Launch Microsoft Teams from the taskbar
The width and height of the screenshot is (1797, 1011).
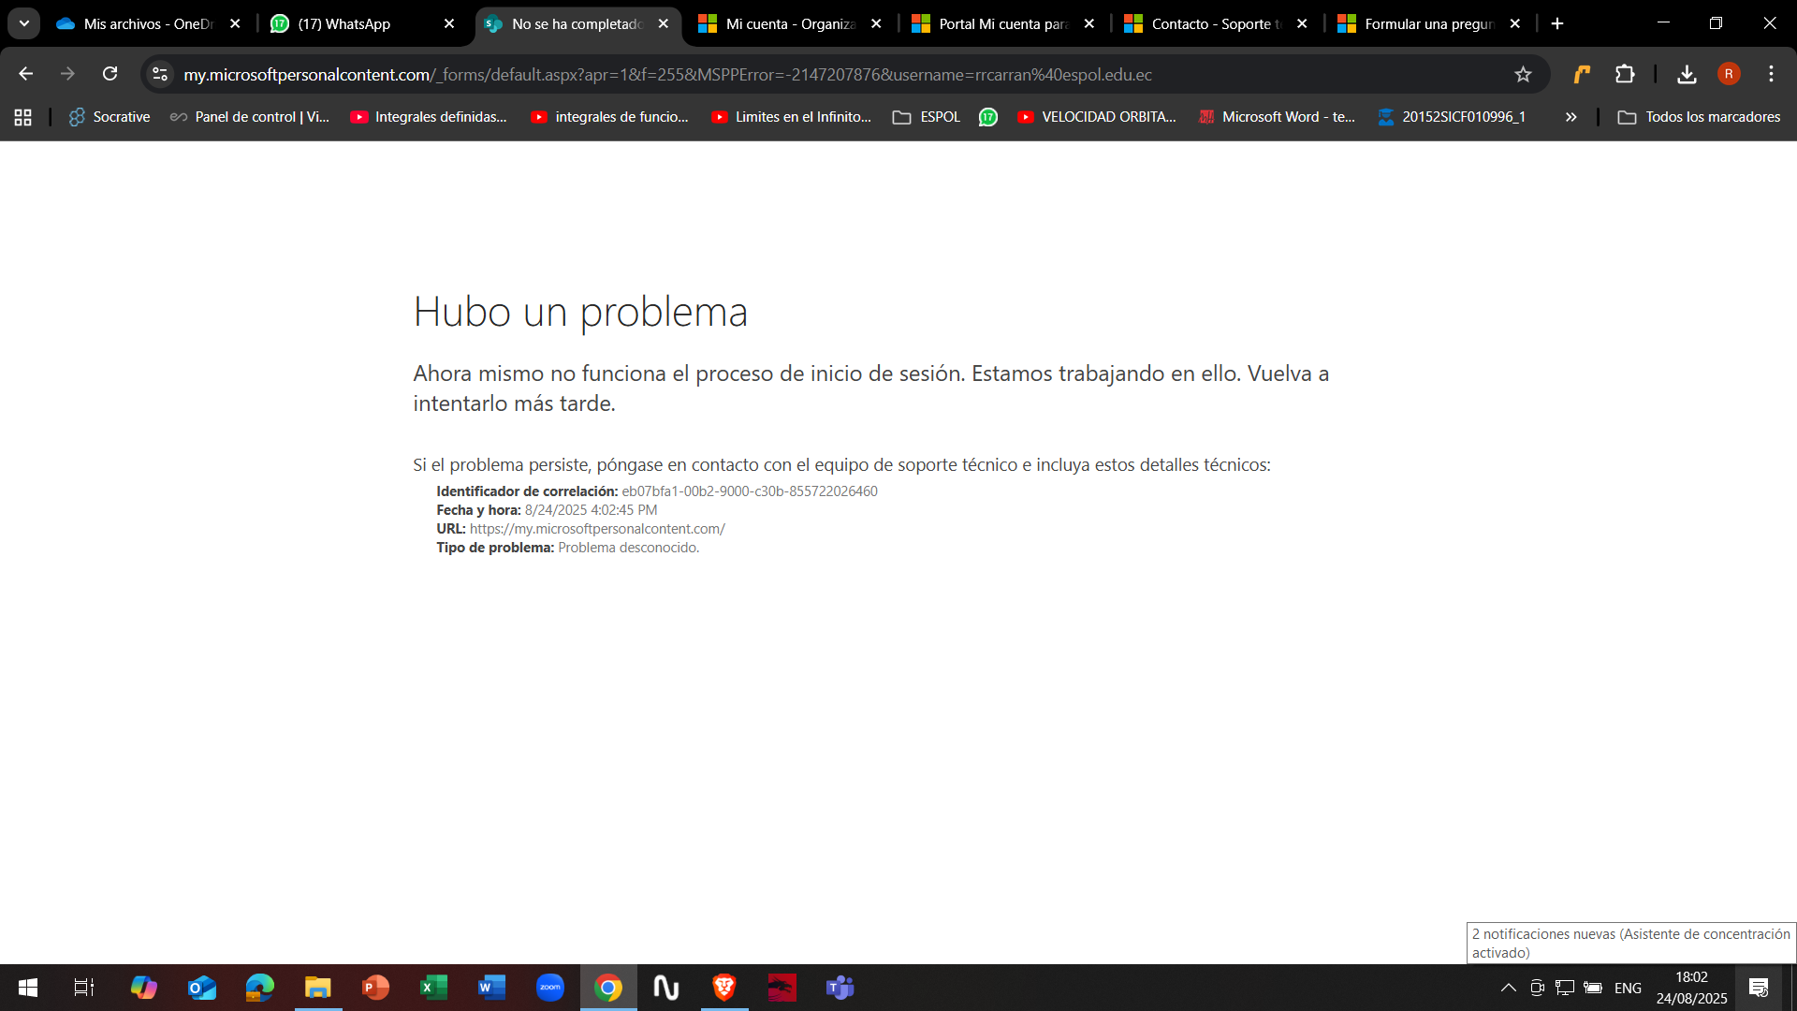click(x=840, y=988)
